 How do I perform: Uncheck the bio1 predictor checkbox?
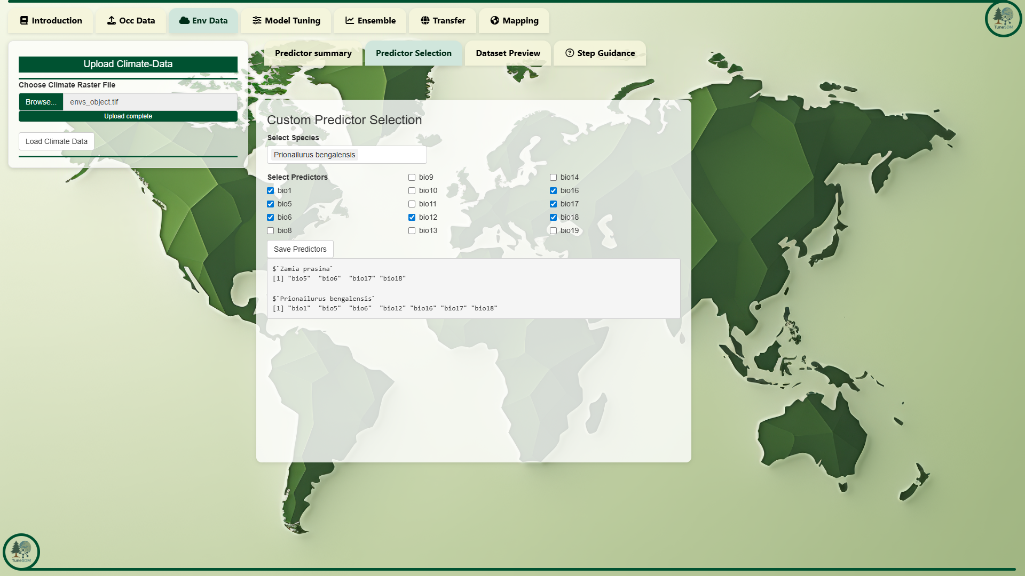[x=271, y=191]
